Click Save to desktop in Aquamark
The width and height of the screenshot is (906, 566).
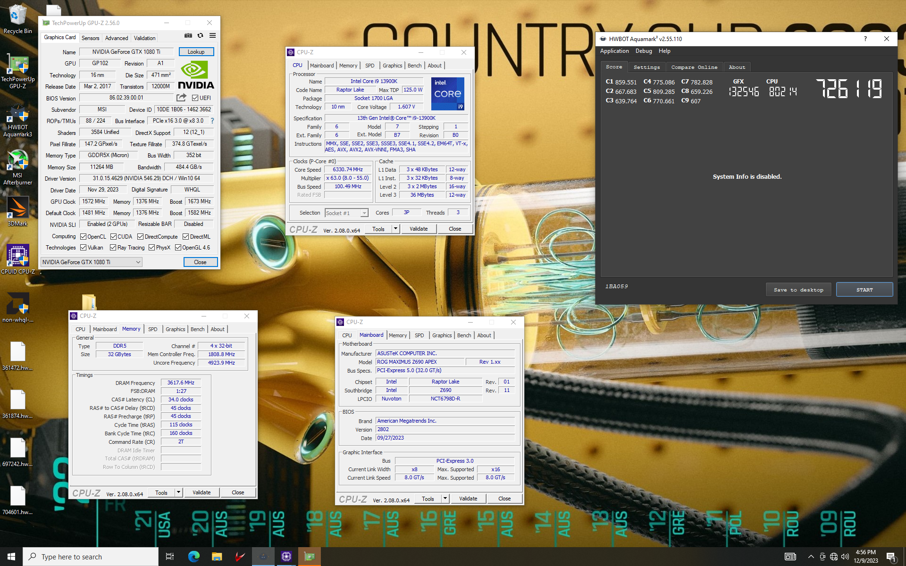798,290
